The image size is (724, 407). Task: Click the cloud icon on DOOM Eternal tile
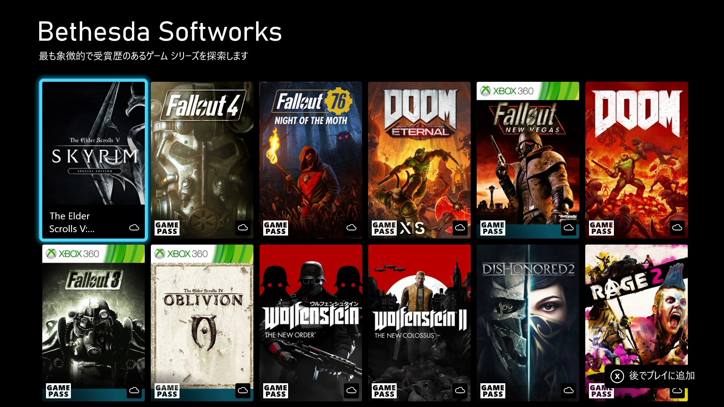click(460, 228)
